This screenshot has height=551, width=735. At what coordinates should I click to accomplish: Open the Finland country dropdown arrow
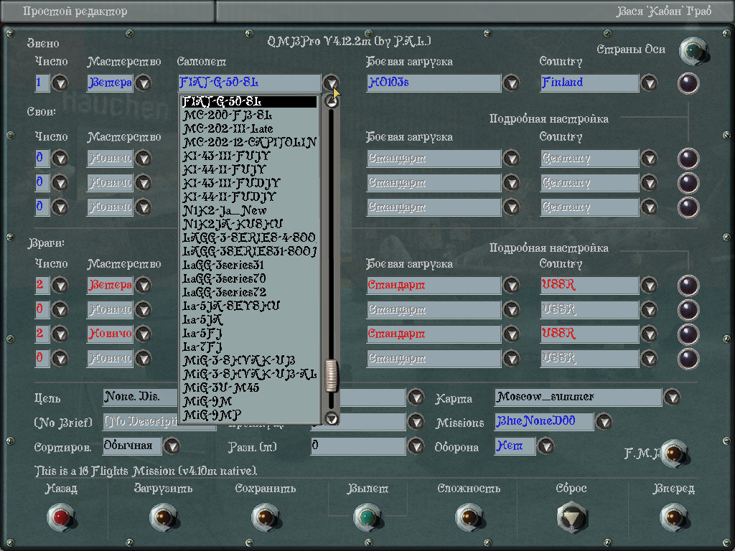click(x=649, y=83)
